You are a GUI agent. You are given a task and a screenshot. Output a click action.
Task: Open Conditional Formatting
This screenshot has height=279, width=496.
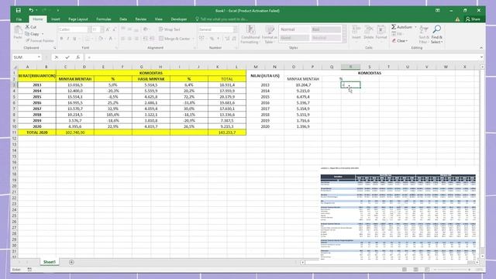250,34
